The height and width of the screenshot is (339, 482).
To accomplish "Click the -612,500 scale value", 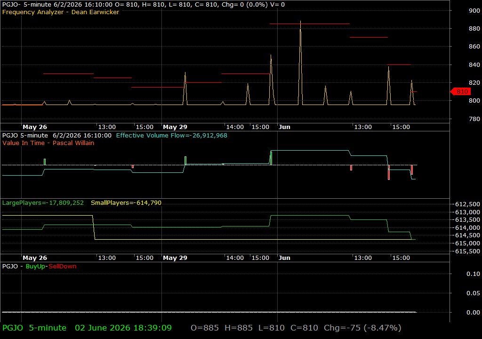I will click(467, 204).
